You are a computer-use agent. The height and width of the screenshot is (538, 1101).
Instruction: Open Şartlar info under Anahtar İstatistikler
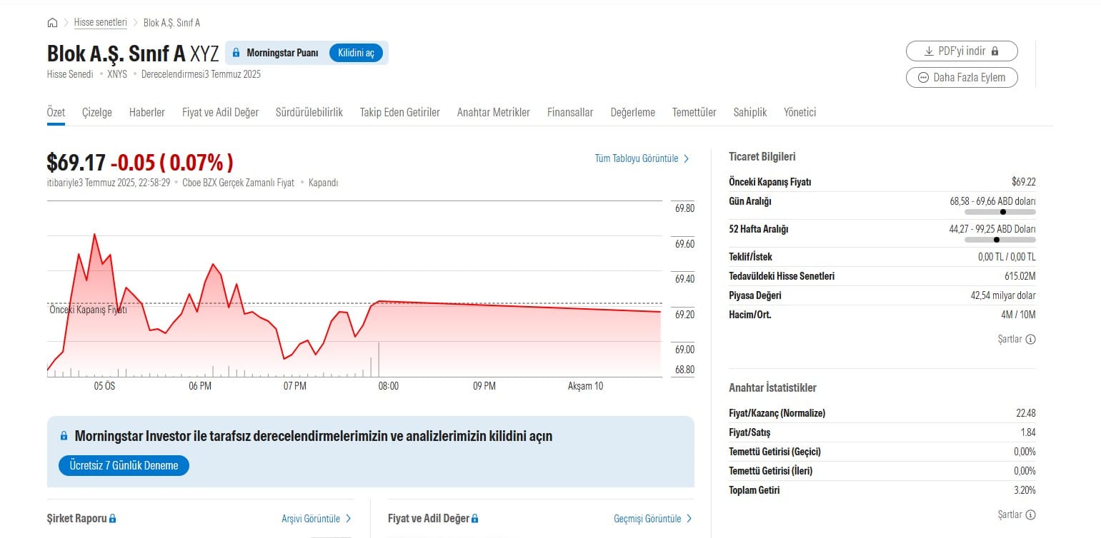1010,514
